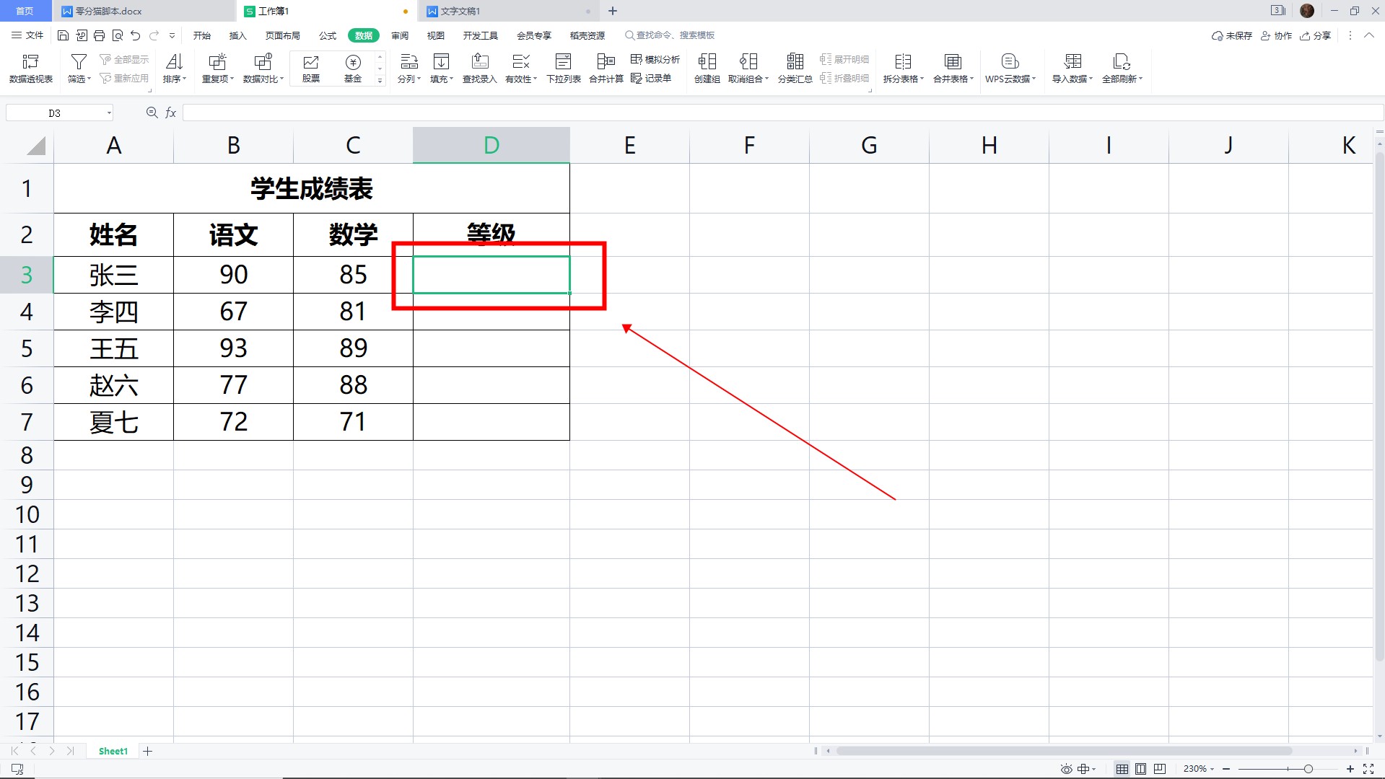Expand the 重复项 dropdown arrow
The width and height of the screenshot is (1385, 779).
pos(232,79)
